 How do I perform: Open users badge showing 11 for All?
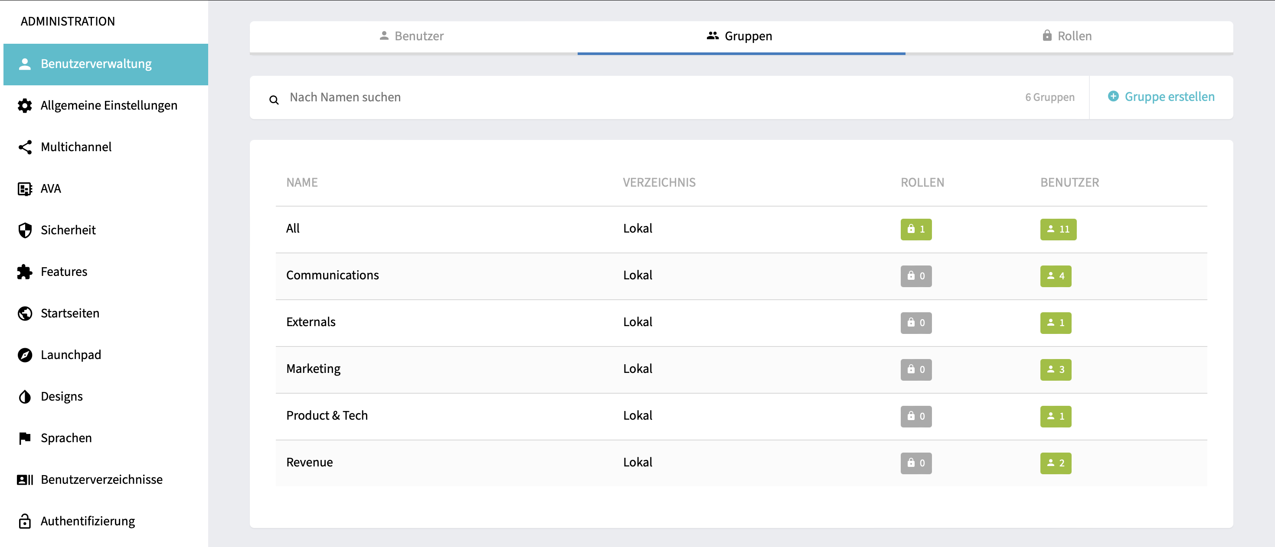coord(1058,229)
